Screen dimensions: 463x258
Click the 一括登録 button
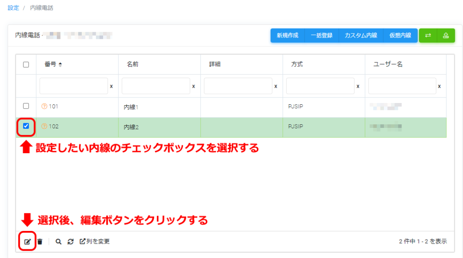[321, 35]
